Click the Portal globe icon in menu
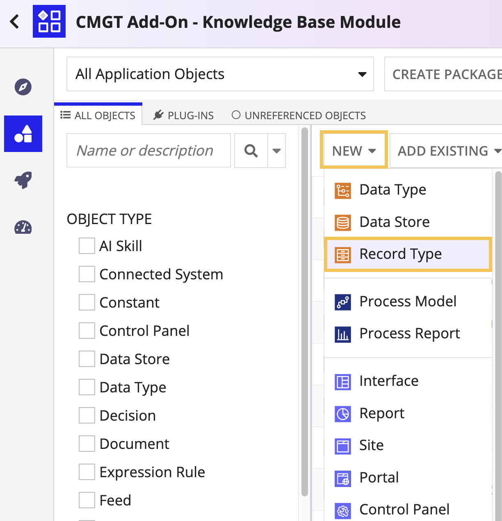This screenshot has height=521, width=502. click(342, 478)
